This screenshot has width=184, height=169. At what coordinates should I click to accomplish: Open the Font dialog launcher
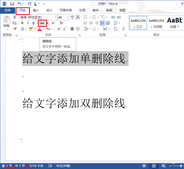pos(79,35)
